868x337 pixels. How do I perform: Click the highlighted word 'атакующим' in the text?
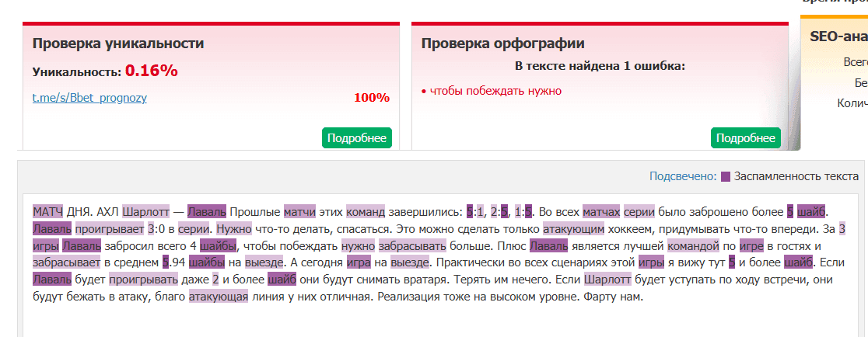click(x=573, y=229)
